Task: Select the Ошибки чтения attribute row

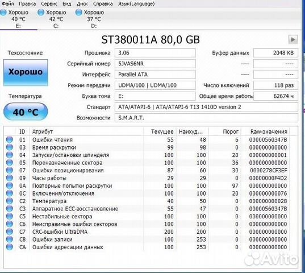Action: [147, 139]
